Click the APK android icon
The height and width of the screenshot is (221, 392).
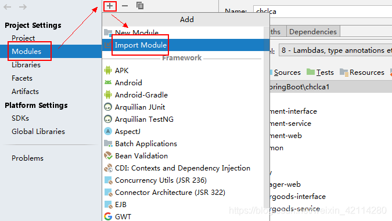[108, 70]
